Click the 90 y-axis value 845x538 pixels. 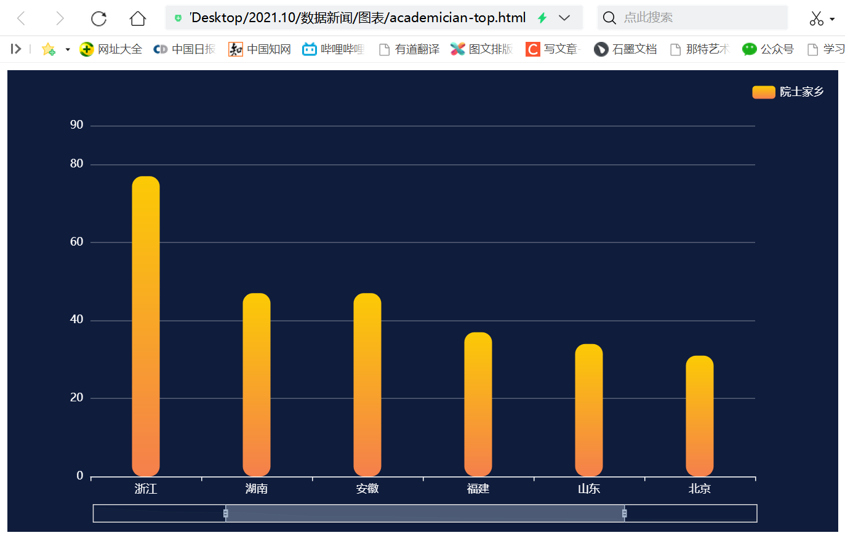coord(76,125)
